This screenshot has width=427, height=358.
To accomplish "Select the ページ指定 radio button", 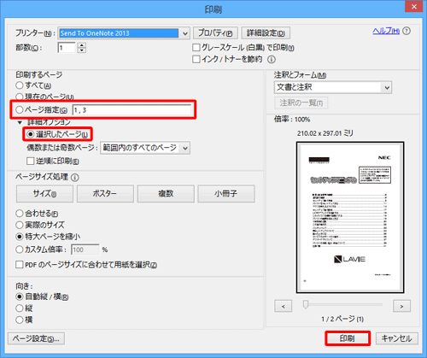I will click(x=20, y=110).
